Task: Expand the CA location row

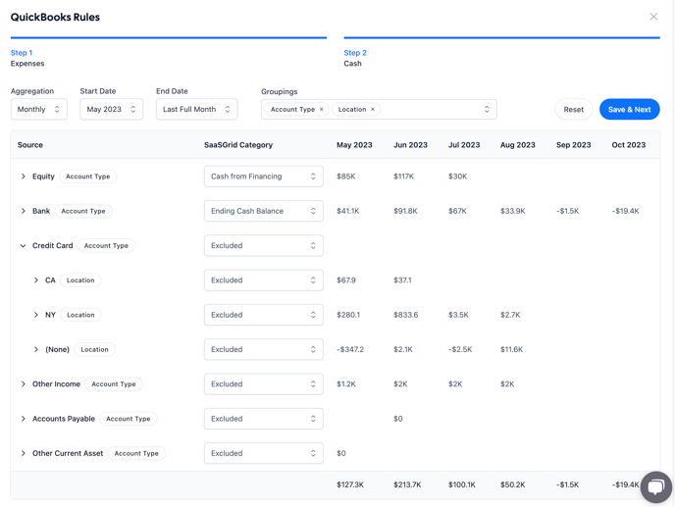Action: (36, 280)
